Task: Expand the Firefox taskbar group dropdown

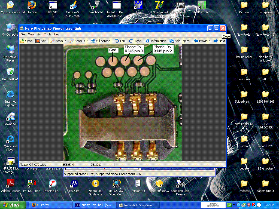Action: (x=71, y=205)
